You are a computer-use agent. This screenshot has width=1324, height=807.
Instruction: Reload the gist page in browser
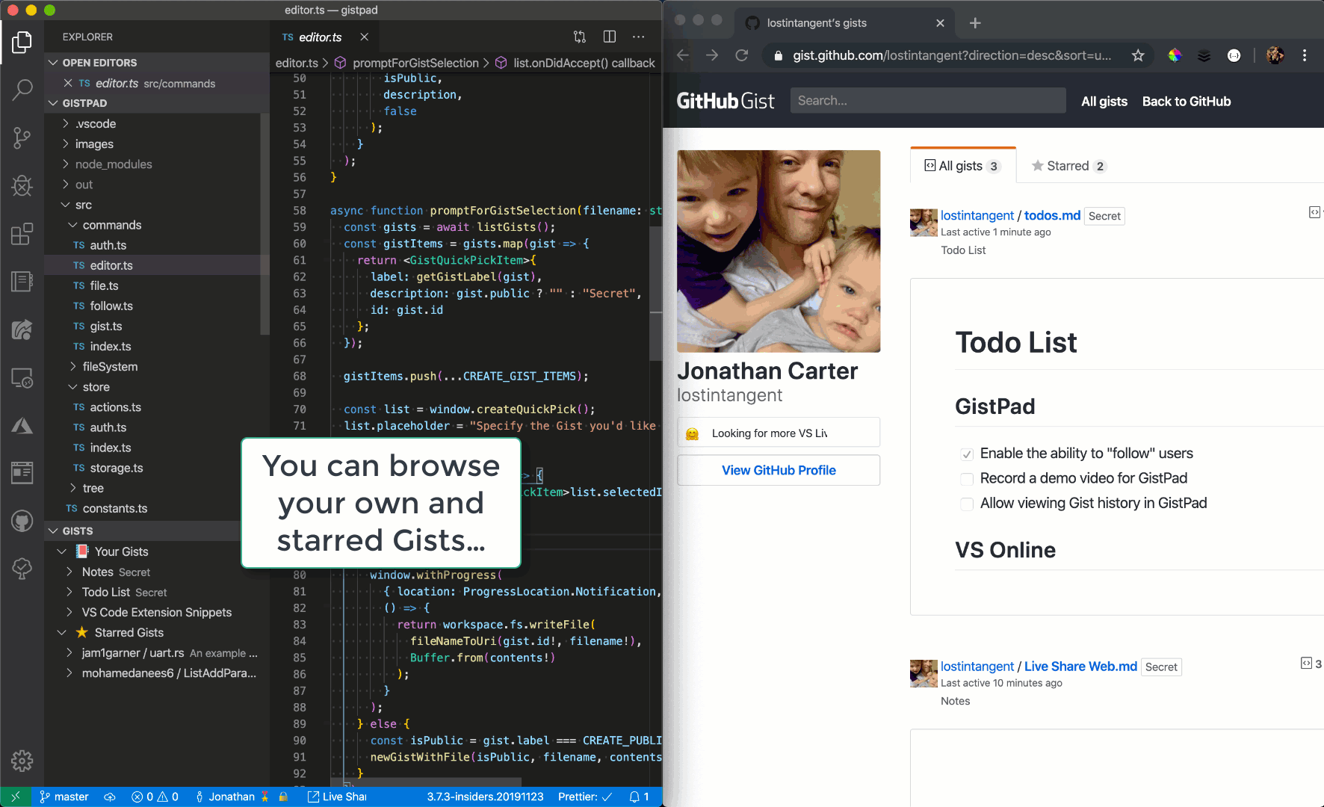point(741,55)
